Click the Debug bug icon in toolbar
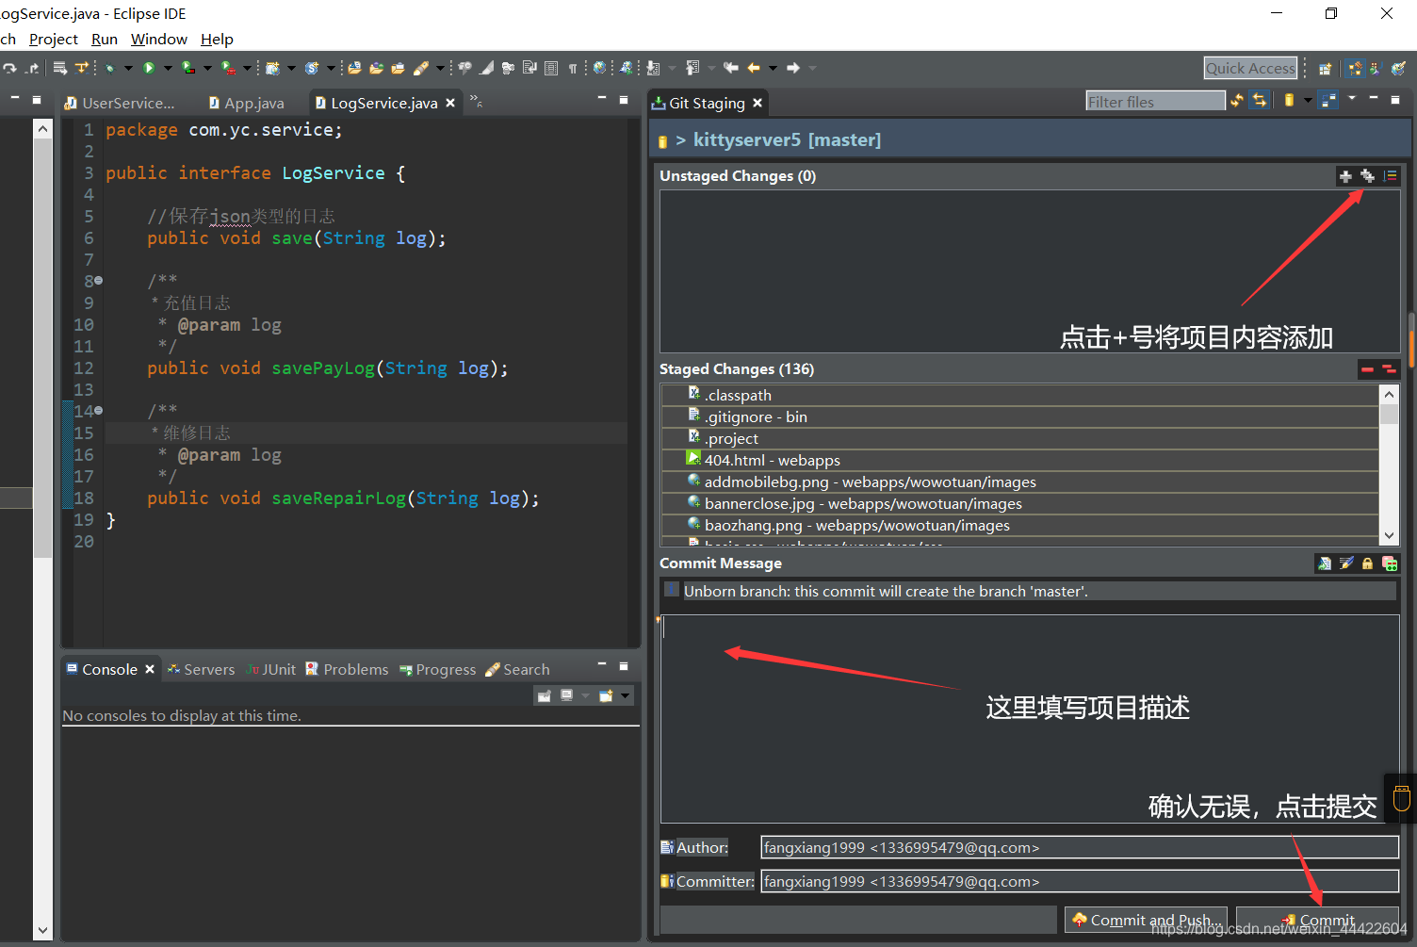This screenshot has height=947, width=1417. pos(110,68)
